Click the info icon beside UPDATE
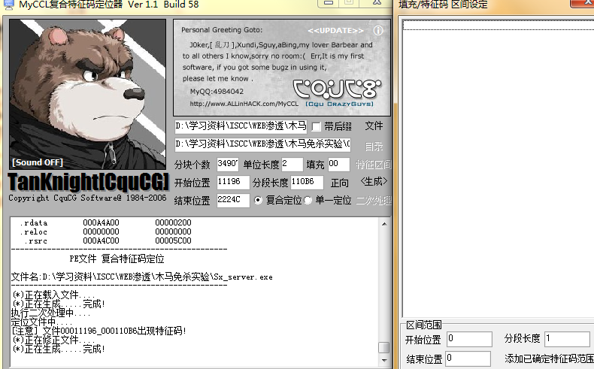Image resolution: width=594 pixels, height=369 pixels. (x=378, y=31)
